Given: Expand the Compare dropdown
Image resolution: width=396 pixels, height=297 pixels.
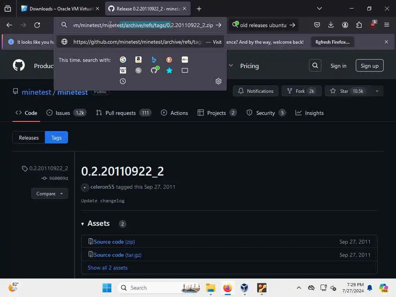Looking at the screenshot, I should coord(49,193).
